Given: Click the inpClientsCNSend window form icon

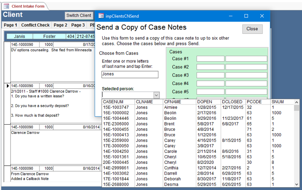Looking at the screenshot, I should coord(101,16).
